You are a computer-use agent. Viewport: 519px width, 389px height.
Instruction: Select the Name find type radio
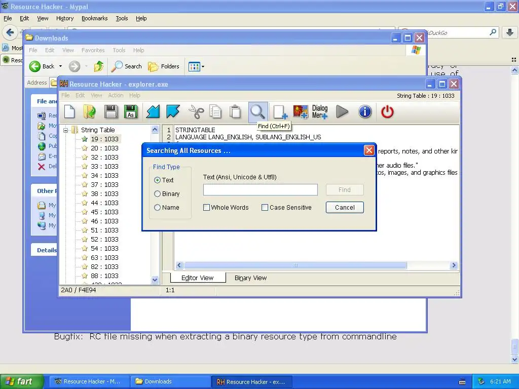click(x=157, y=207)
